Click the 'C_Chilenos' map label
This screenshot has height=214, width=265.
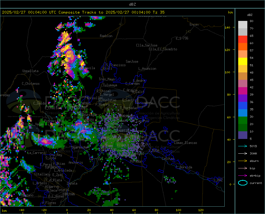[31, 84]
